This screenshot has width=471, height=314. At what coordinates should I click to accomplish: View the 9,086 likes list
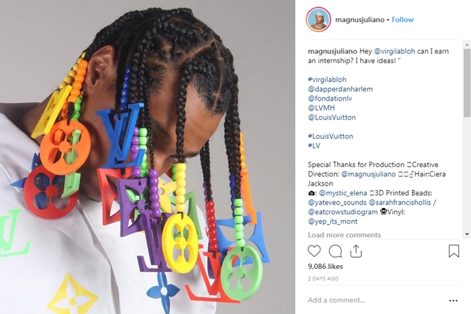coord(325,266)
